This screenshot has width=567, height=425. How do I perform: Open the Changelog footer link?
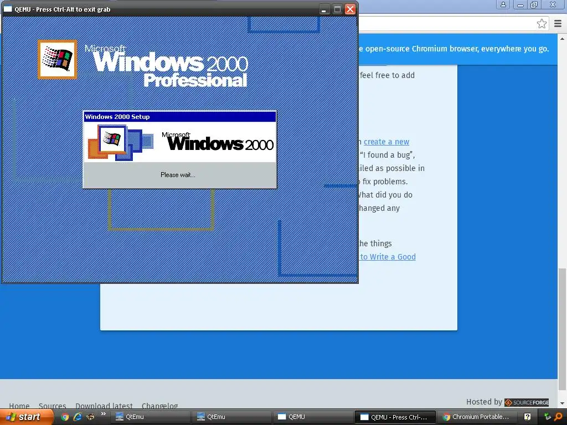coord(159,406)
